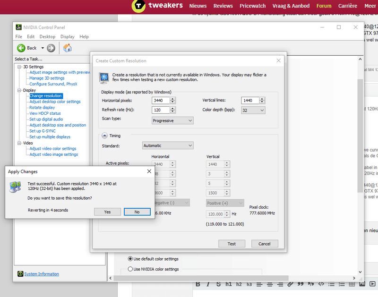378x297 pixels.
Task: Open the Color depth dropdown
Action: coord(253,110)
